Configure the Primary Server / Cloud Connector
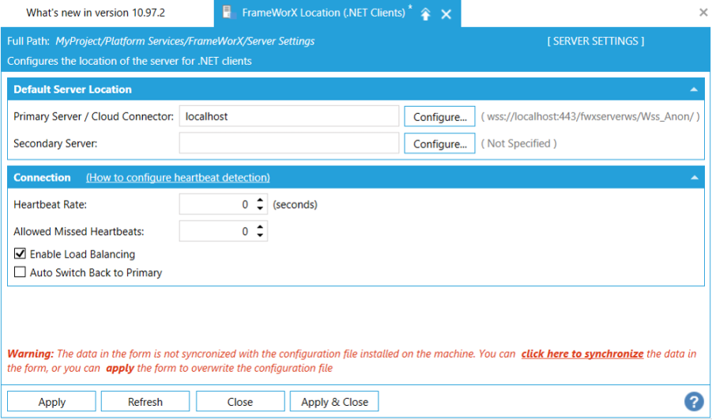Viewport: 712px width, 420px height. 439,117
